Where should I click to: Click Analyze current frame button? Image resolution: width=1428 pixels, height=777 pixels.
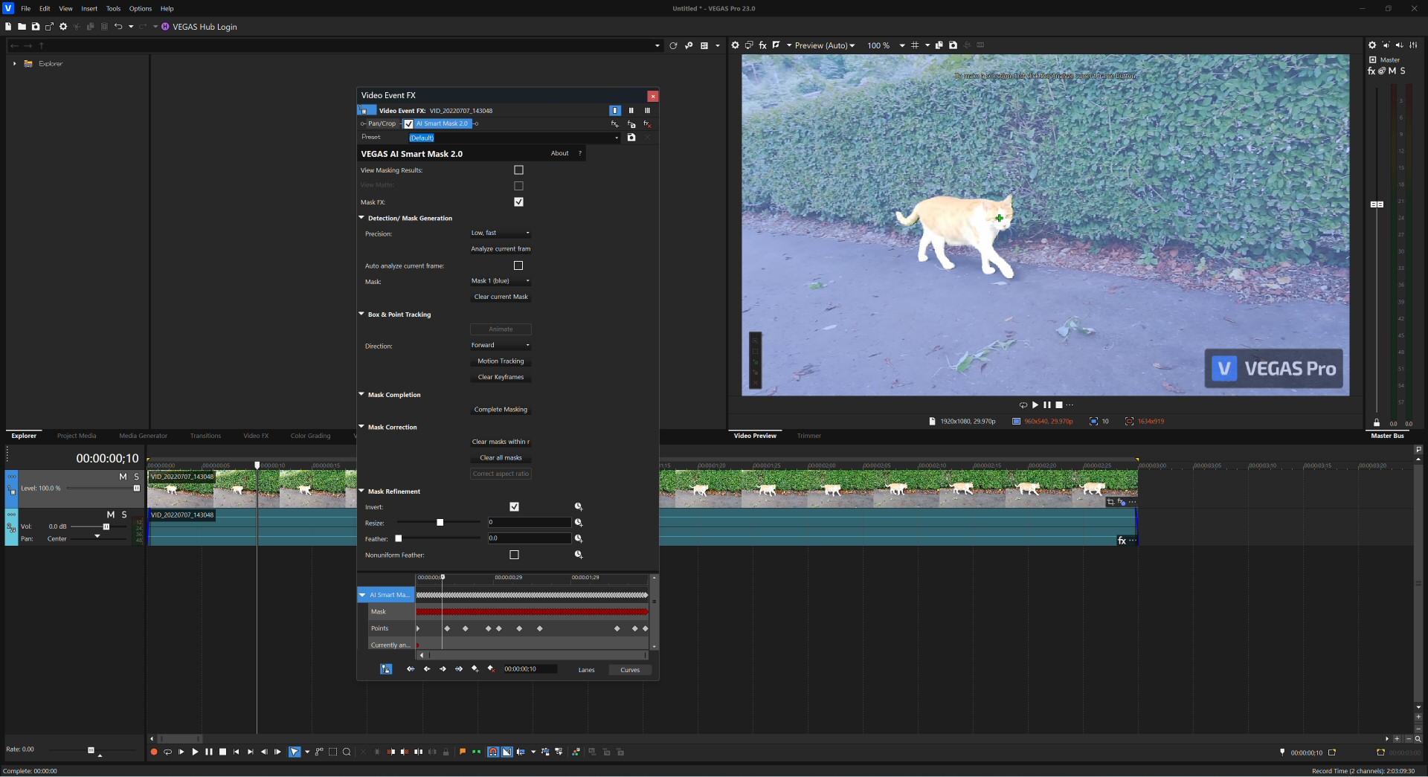tap(501, 249)
